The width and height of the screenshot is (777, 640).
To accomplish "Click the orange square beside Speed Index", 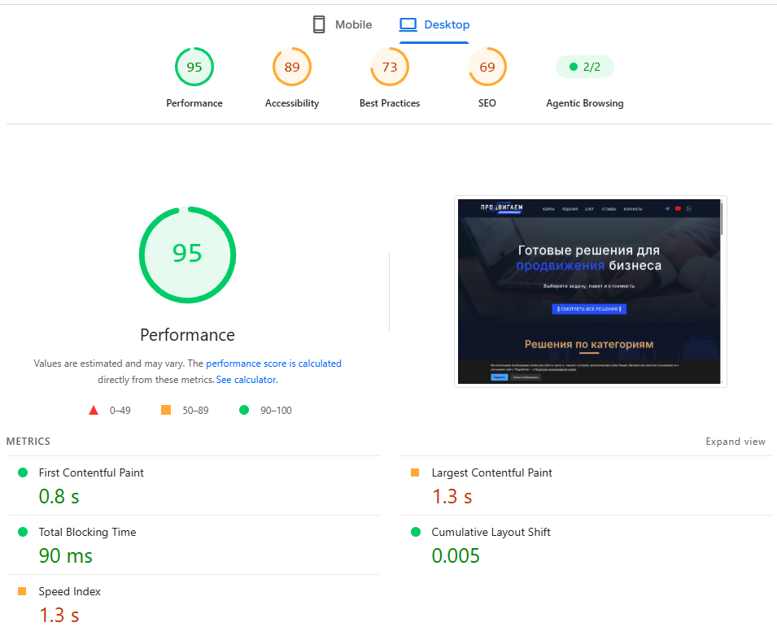I will pyautogui.click(x=22, y=591).
